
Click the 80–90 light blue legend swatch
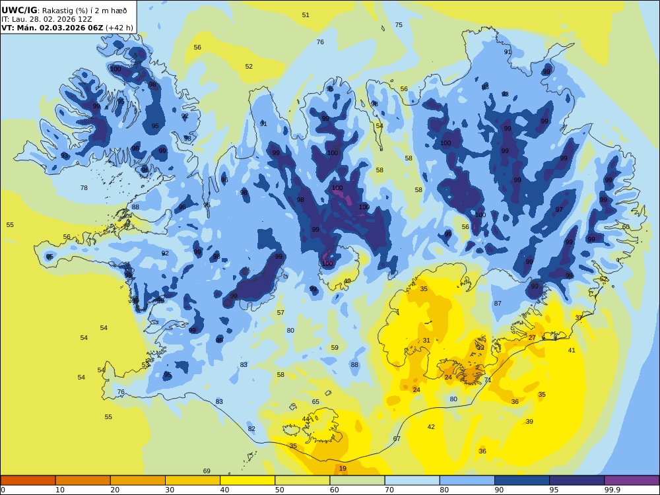(x=467, y=480)
